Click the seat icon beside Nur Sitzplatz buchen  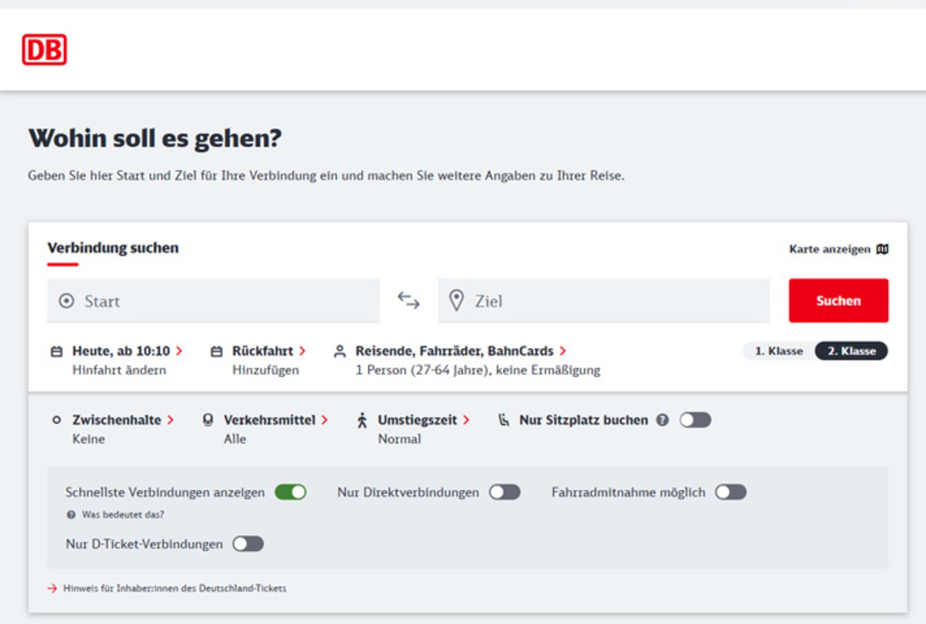tap(503, 420)
